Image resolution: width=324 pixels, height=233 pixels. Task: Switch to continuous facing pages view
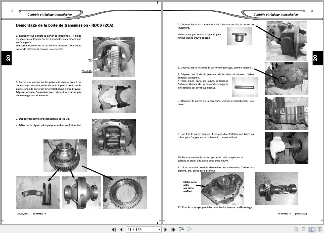(320, 229)
